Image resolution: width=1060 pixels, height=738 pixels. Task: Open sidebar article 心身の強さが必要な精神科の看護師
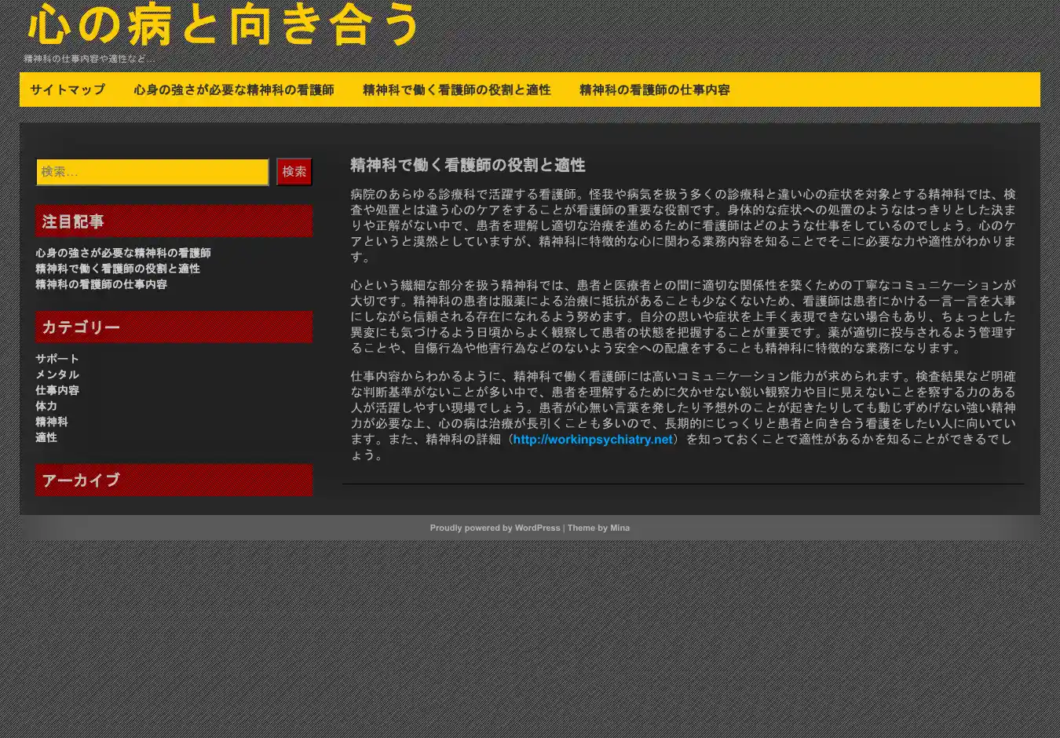coord(122,253)
